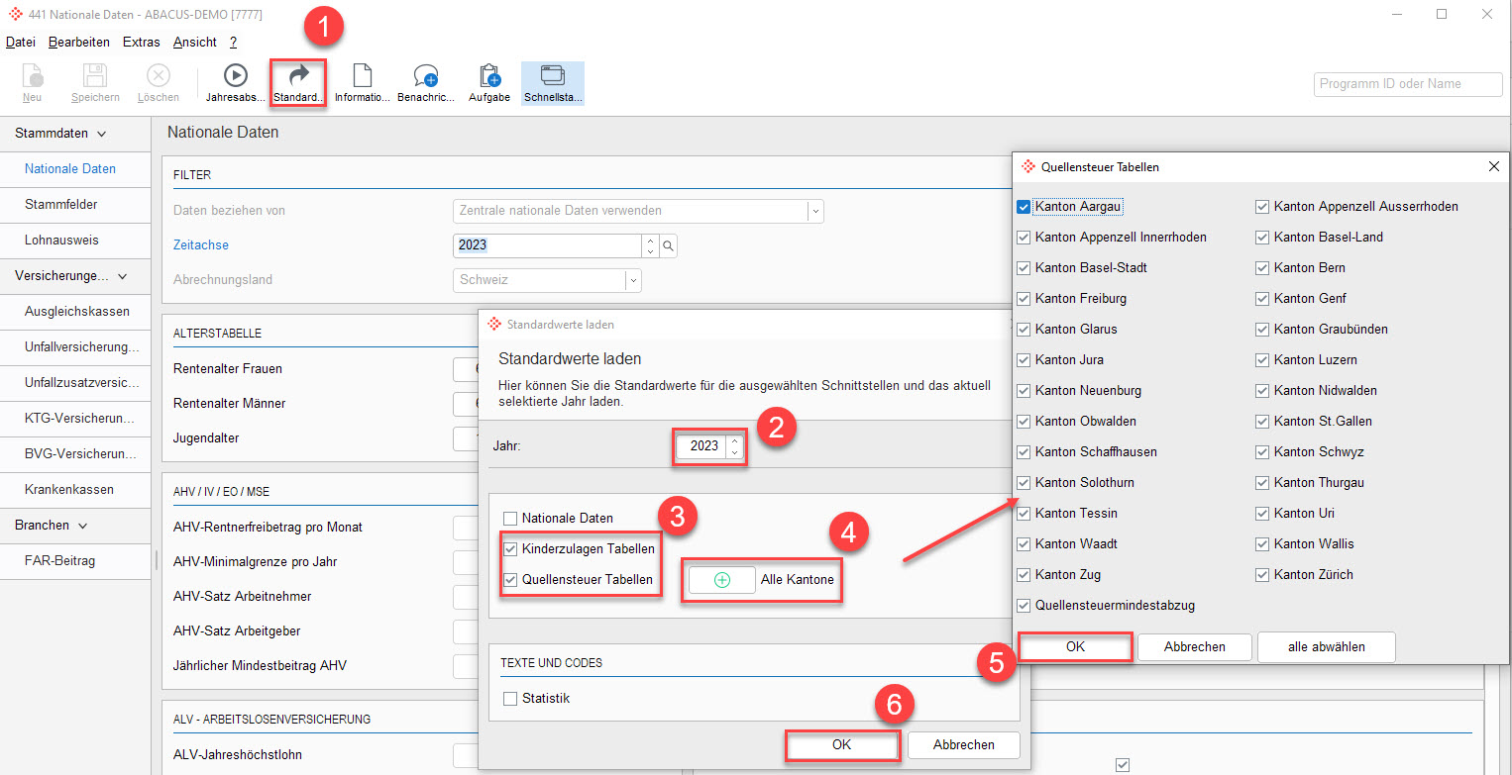The width and height of the screenshot is (1512, 775).
Task: Uncheck Quellensteuer Tabellen checkbox
Action: point(510,579)
